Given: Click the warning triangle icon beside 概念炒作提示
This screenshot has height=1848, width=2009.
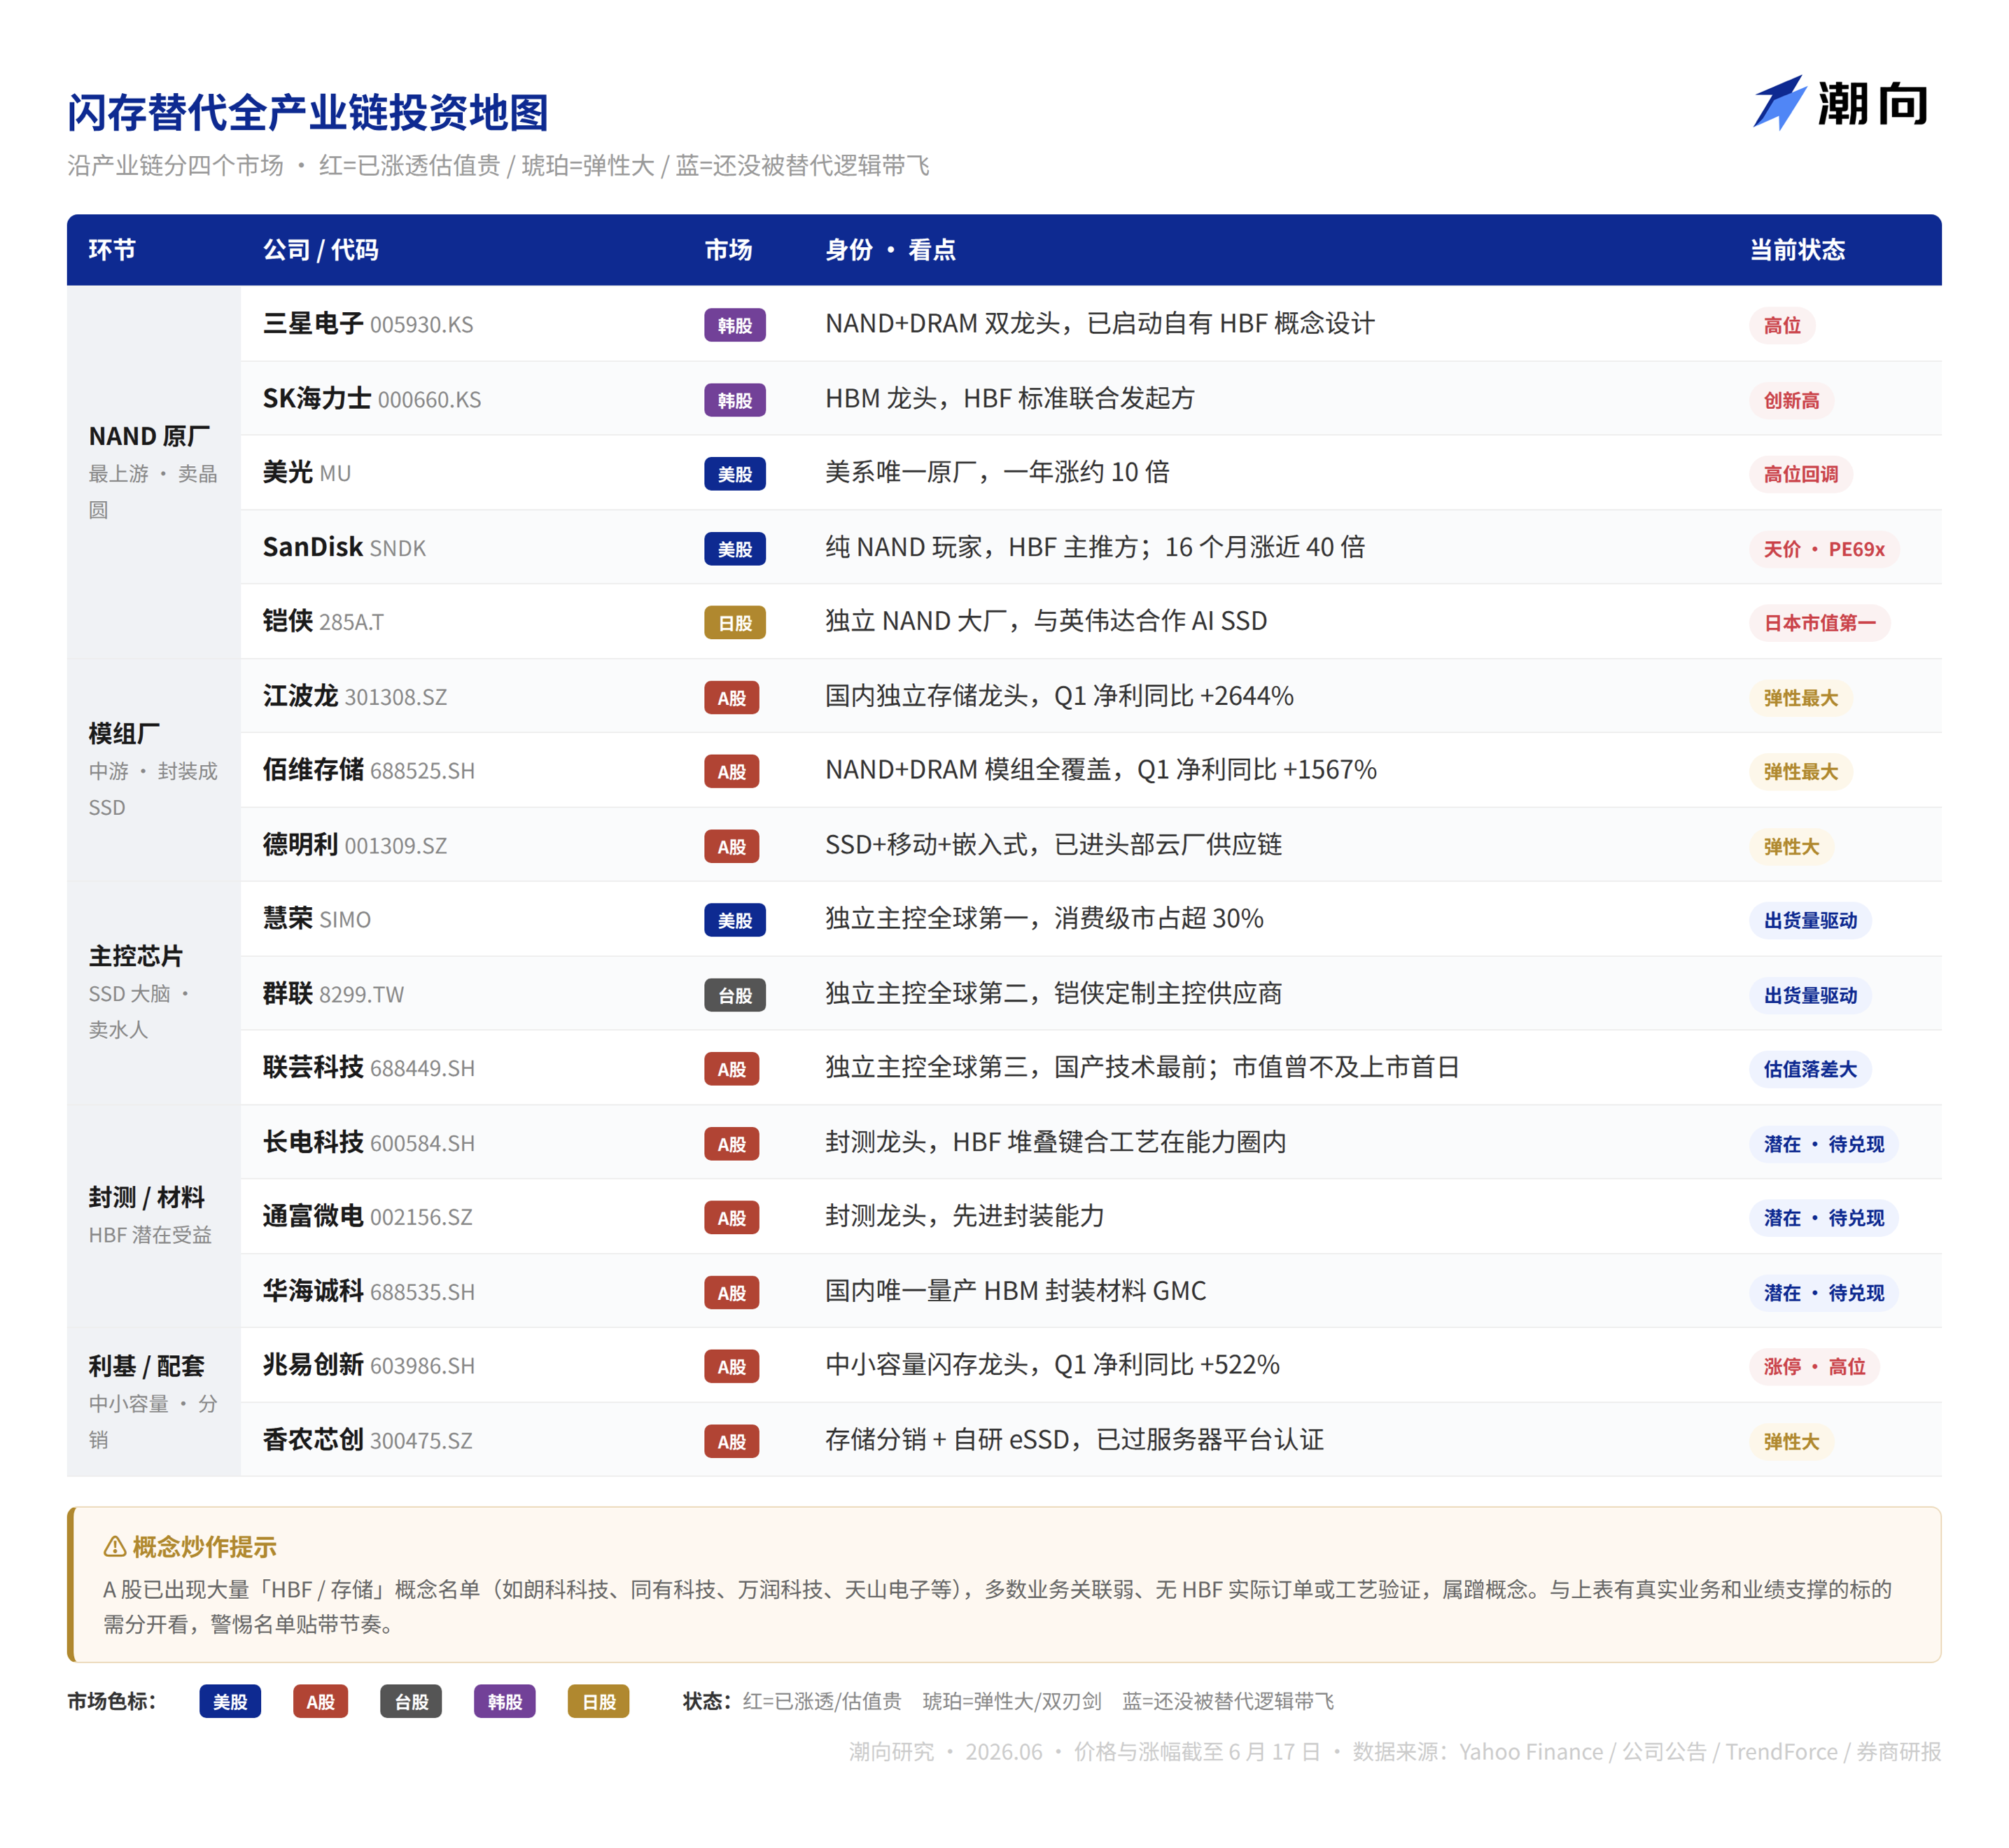Looking at the screenshot, I should pos(115,1547).
